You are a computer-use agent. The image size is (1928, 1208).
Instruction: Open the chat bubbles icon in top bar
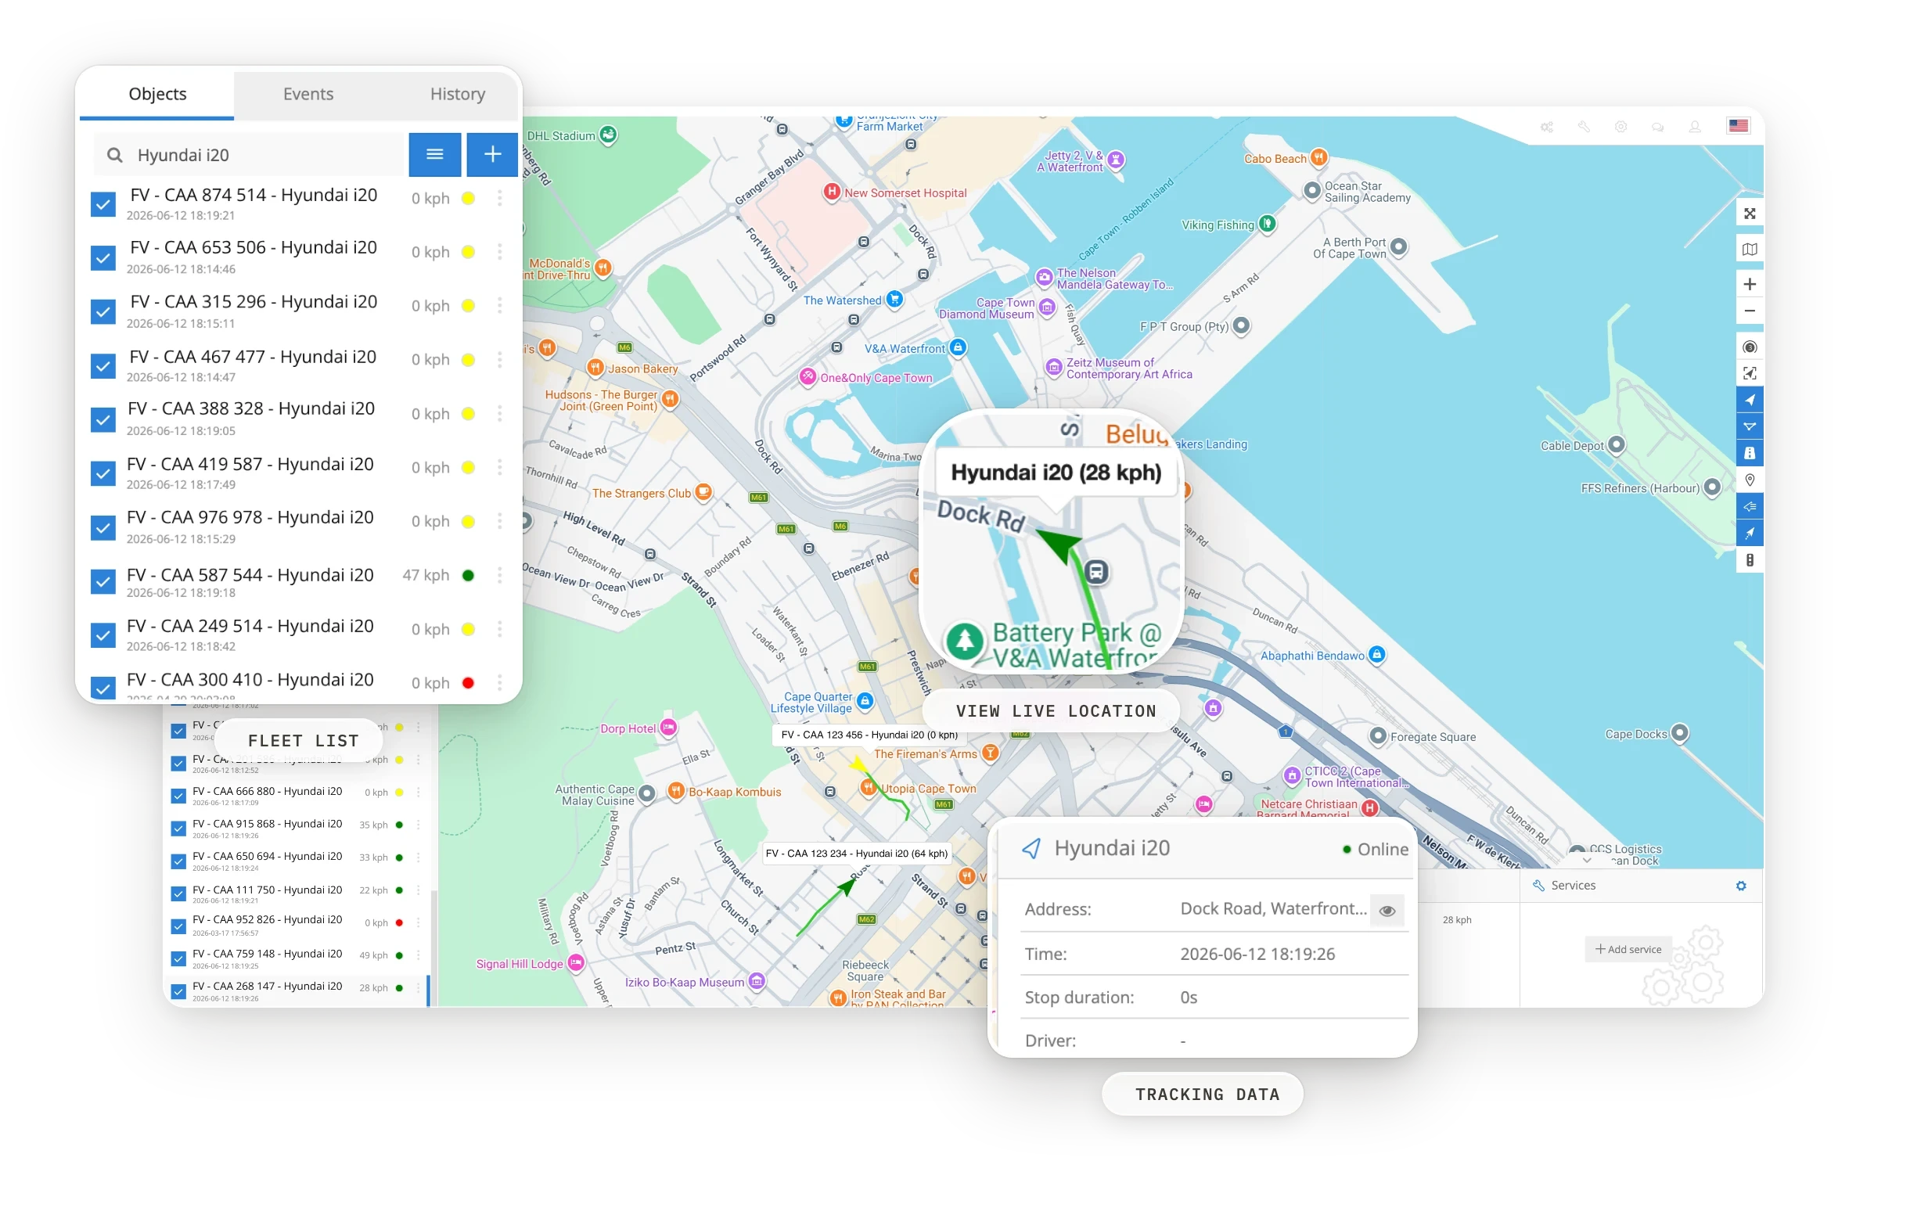click(x=1656, y=126)
